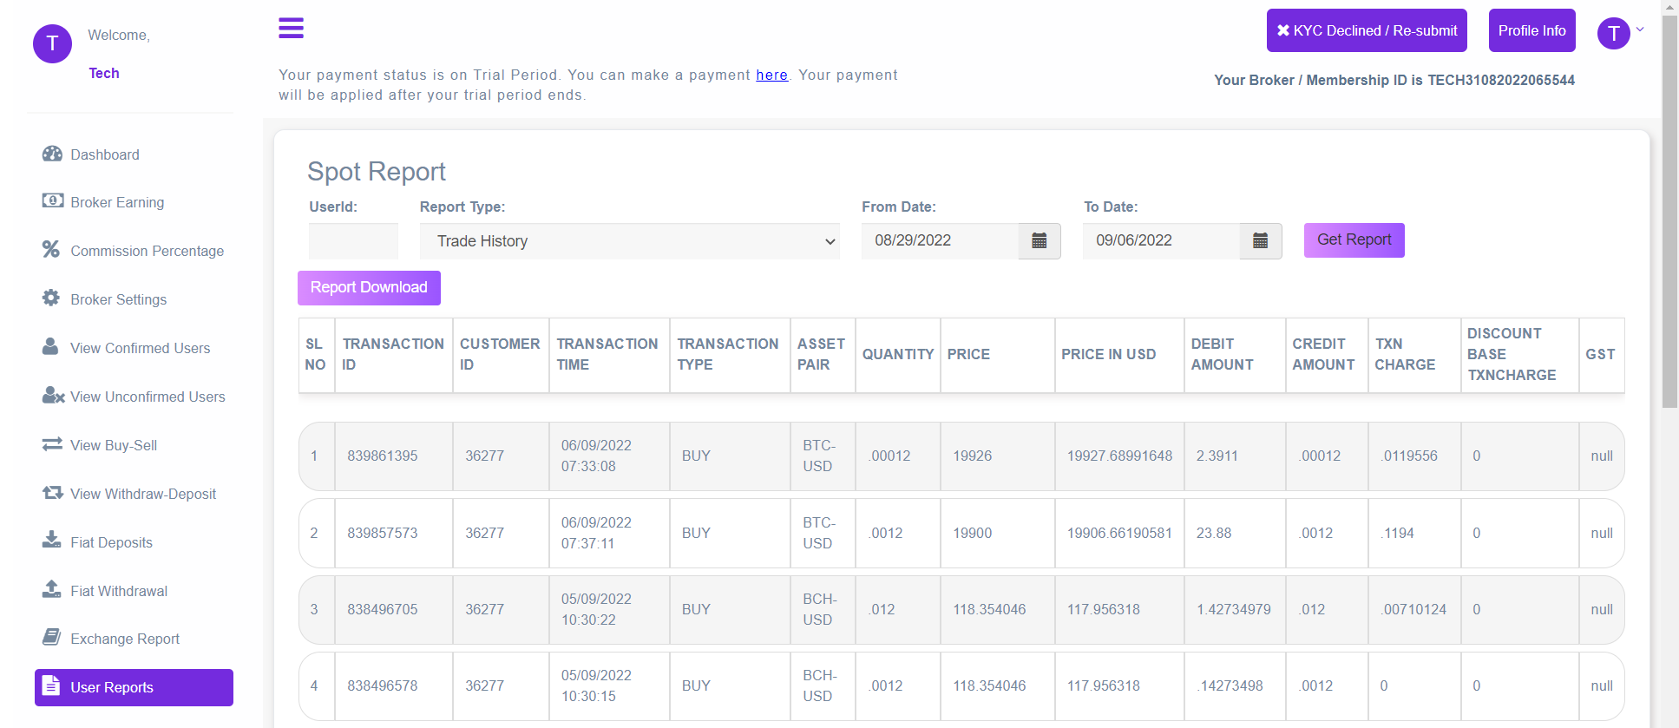Click the Broker Settings gear icon
Screen dimensions: 1679x728
coord(51,298)
